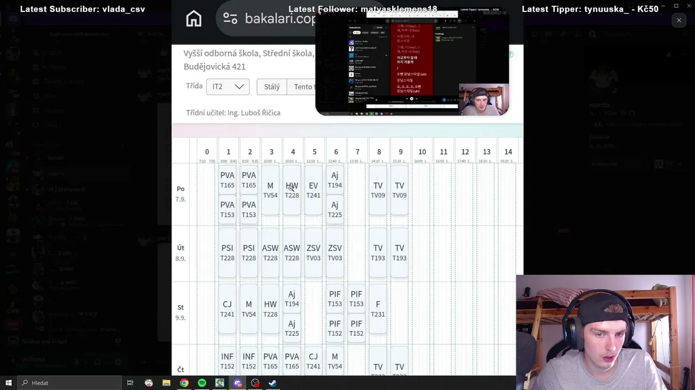
Task: Select Thursday's period 3 PVA T165 lesson
Action: click(x=270, y=361)
